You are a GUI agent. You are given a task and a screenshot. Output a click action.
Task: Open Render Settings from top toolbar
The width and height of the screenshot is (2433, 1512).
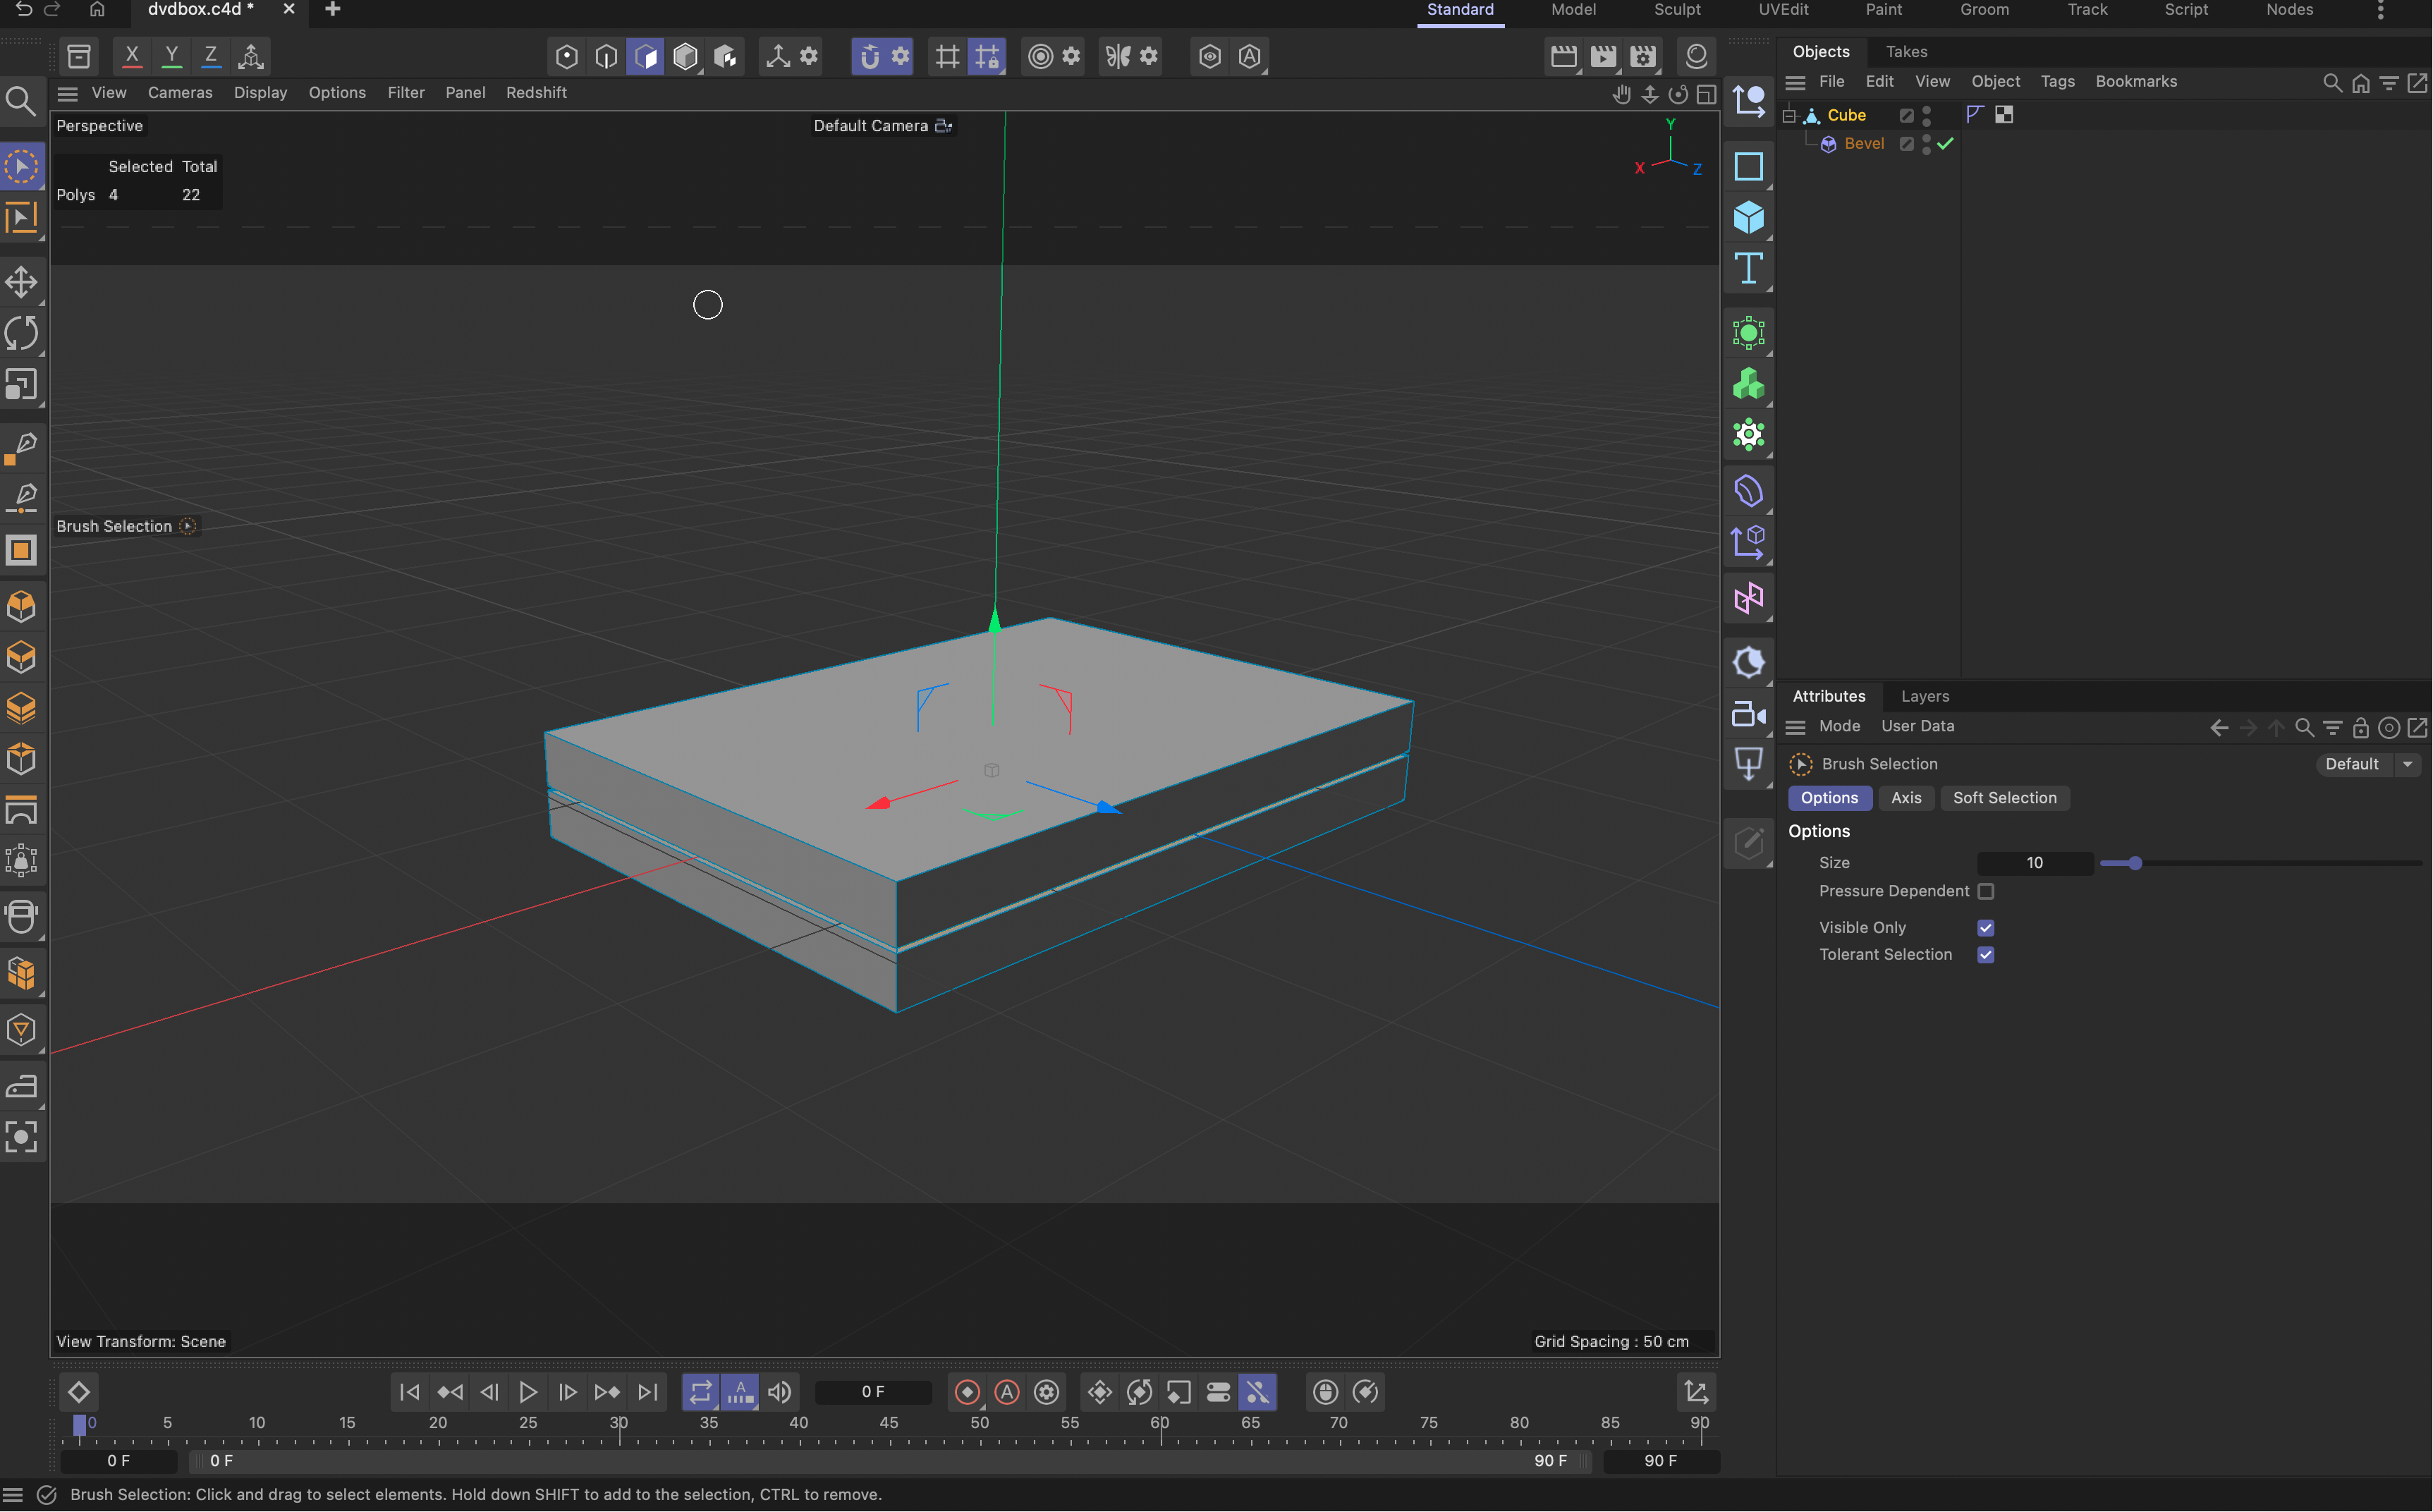pyautogui.click(x=1642, y=57)
